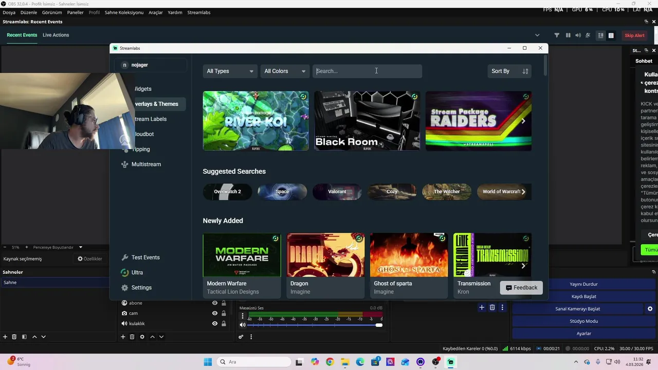
Task: Open the Araçlar menu
Action: click(x=156, y=12)
